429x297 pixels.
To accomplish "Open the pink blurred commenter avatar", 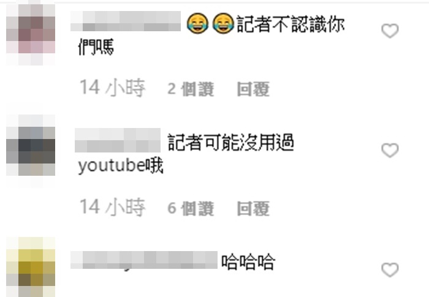I will click(31, 34).
